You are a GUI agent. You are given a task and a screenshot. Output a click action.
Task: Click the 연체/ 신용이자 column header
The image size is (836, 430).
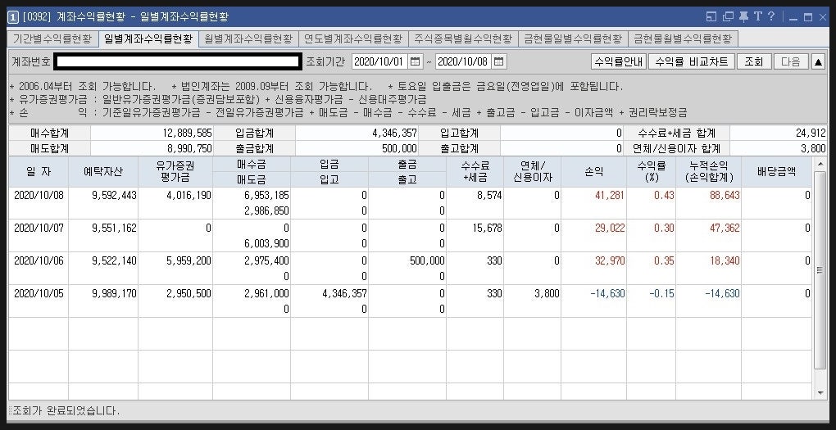click(533, 171)
